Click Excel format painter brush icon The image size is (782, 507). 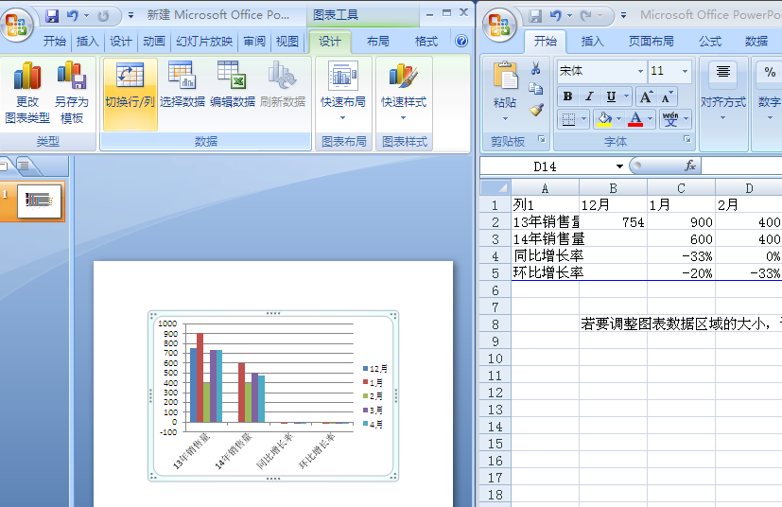point(536,110)
